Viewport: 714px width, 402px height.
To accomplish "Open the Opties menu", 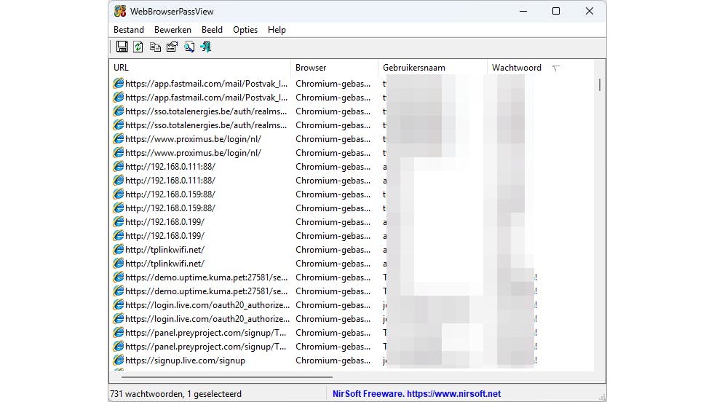I will [x=245, y=30].
